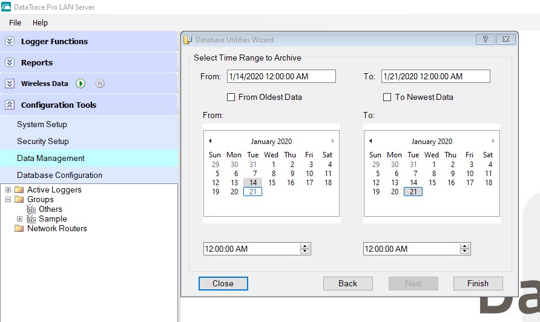Check the To Newest Data box

[387, 97]
